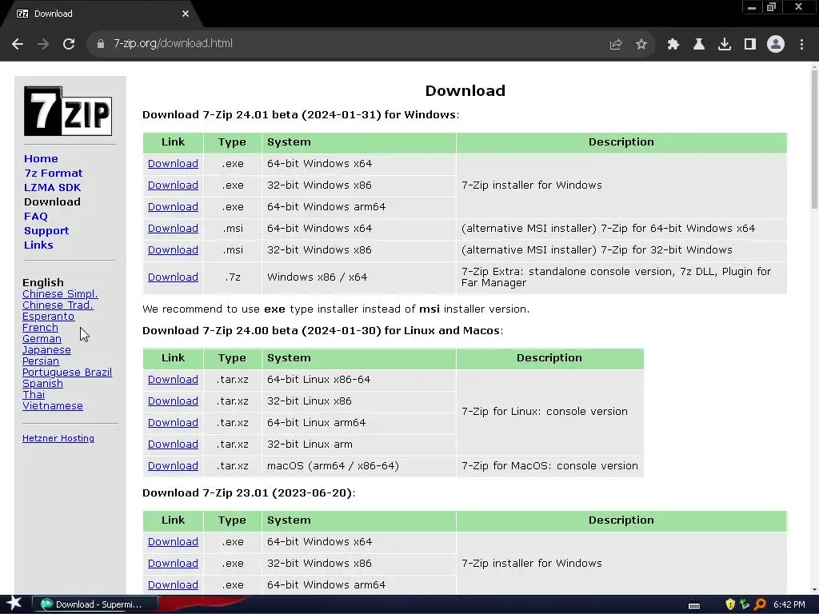Open the LZMA SDK sidebar link
This screenshot has width=819, height=614.
click(52, 187)
